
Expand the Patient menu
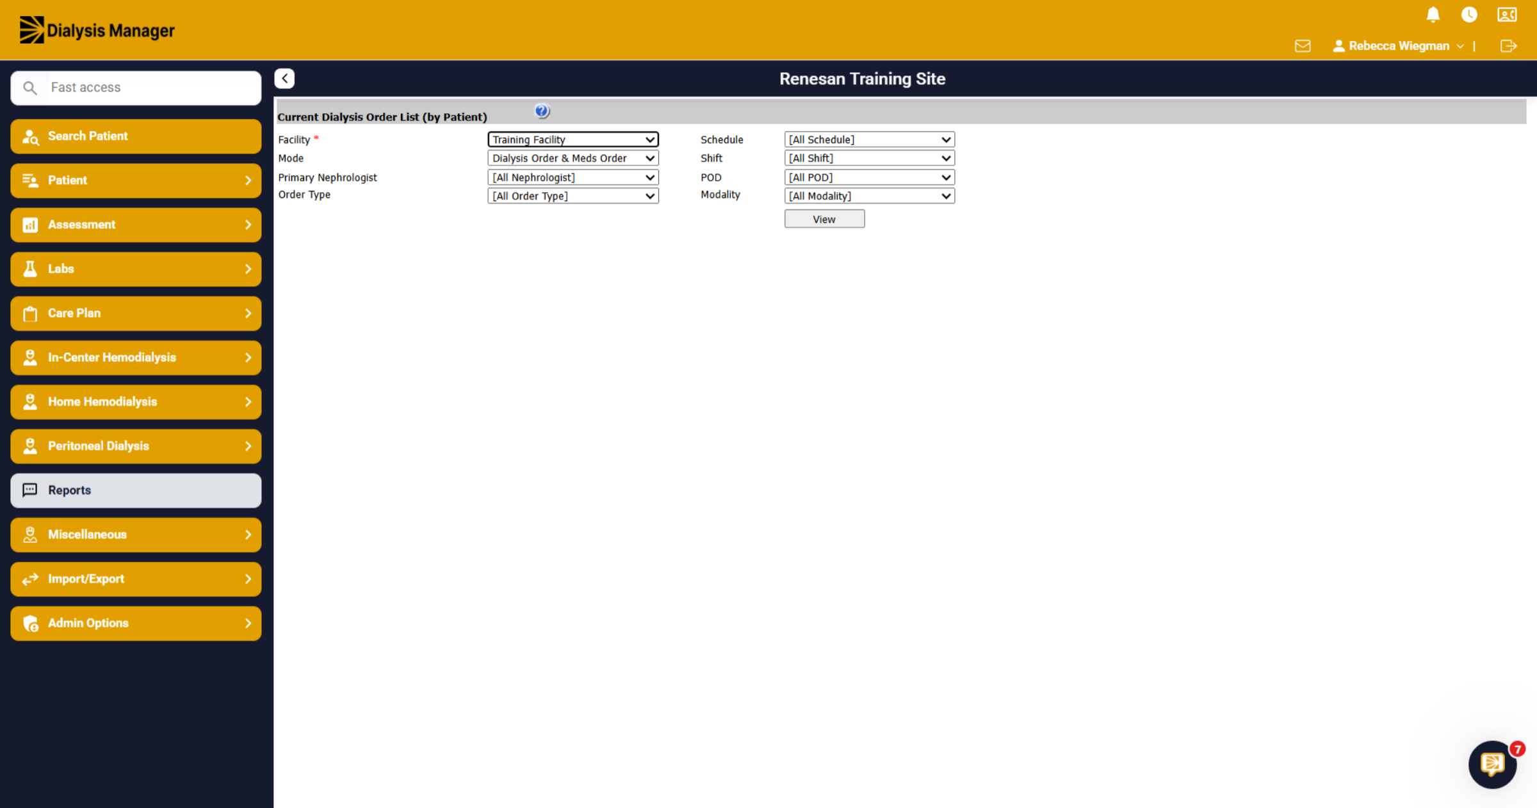(x=136, y=181)
